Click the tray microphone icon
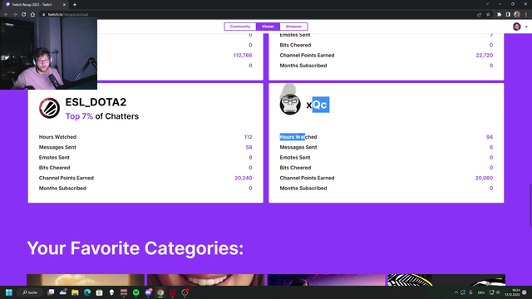This screenshot has height=299, width=532. pos(470,292)
